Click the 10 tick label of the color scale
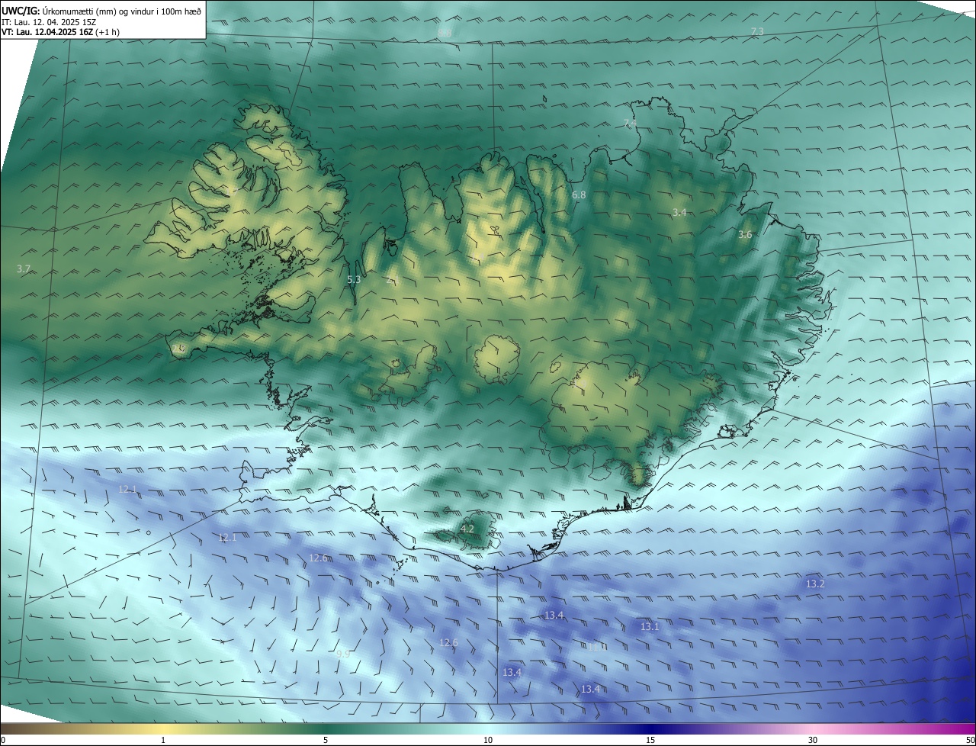Screen dimensions: 976x746 click(x=488, y=740)
